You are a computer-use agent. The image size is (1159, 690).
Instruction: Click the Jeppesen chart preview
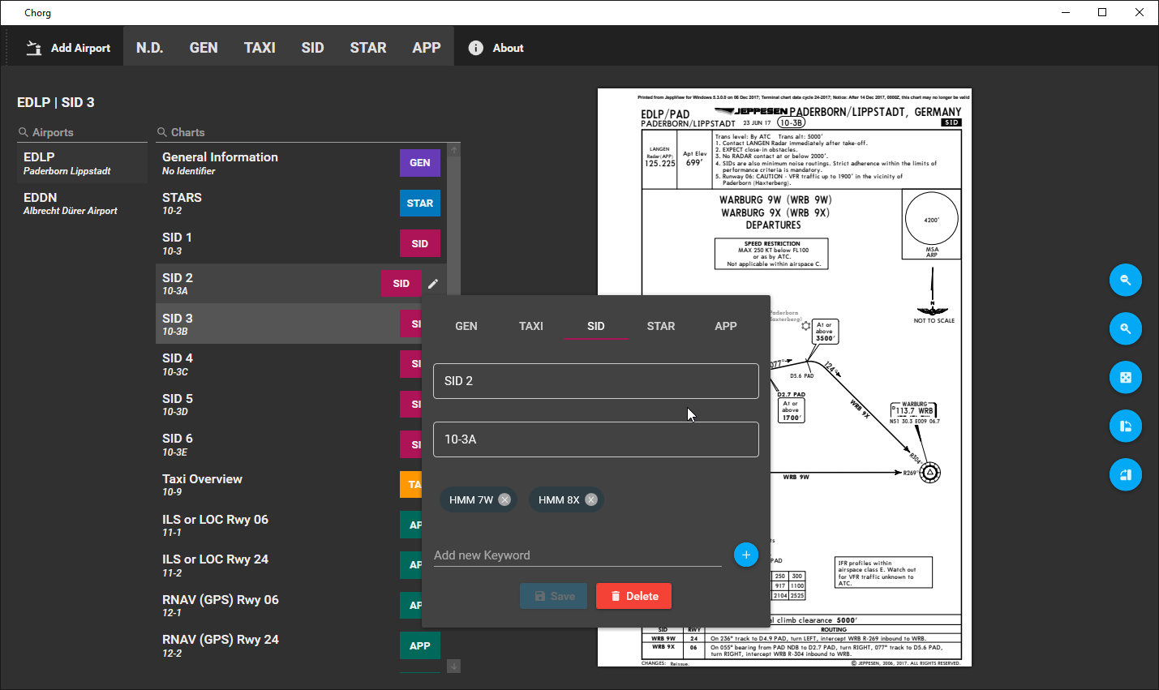pos(784,378)
